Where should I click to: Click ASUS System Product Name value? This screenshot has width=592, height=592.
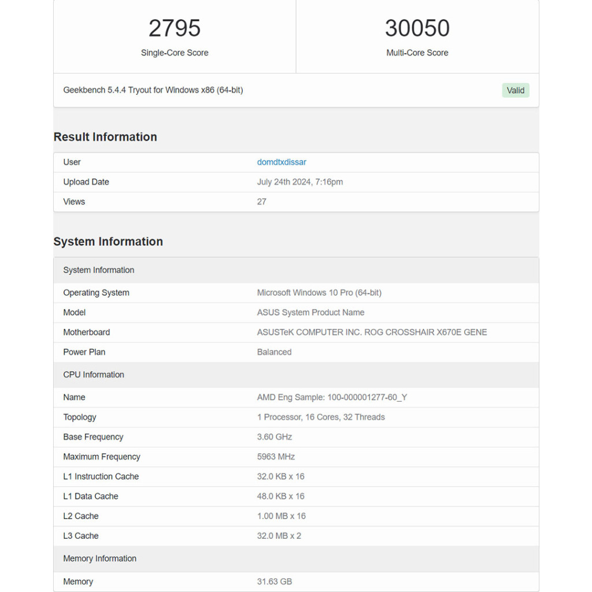point(310,312)
